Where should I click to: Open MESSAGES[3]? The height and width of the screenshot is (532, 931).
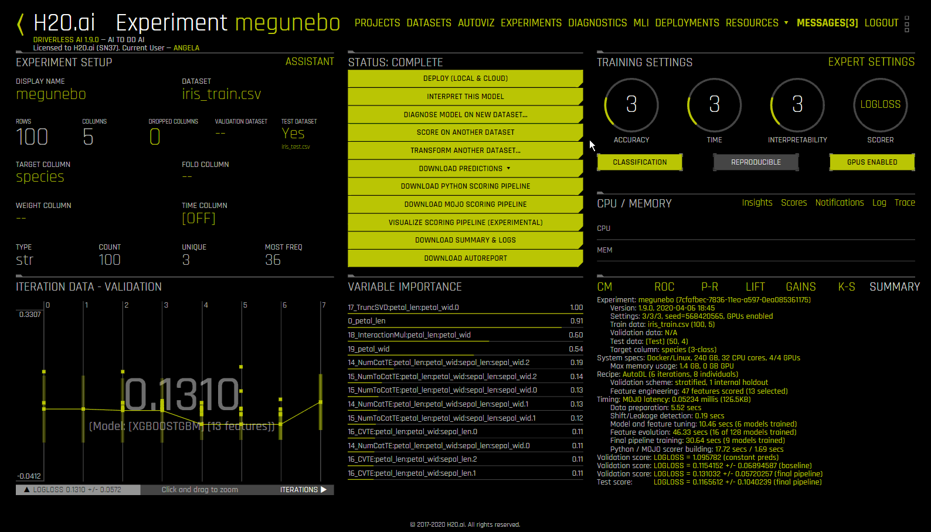point(827,23)
